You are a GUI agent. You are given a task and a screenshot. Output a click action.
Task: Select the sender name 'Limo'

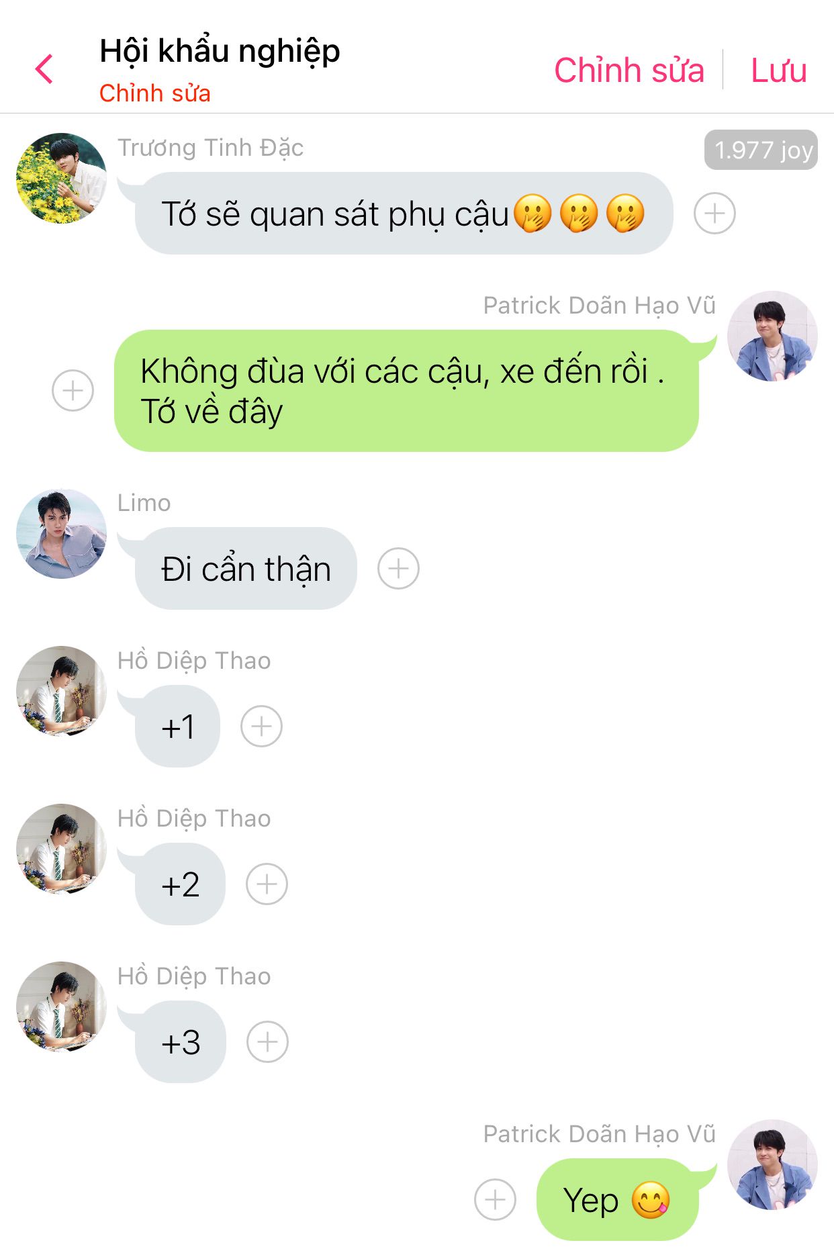(x=144, y=503)
